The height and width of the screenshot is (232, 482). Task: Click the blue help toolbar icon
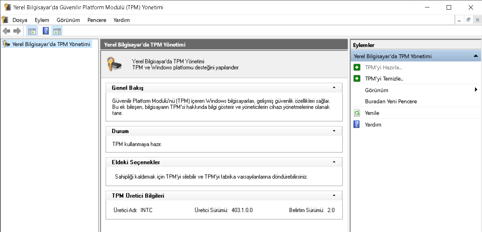coord(46,31)
